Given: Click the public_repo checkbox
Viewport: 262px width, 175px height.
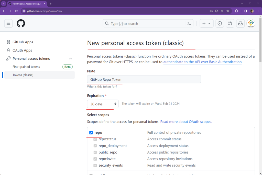Looking at the screenshot, I should click(95, 152).
